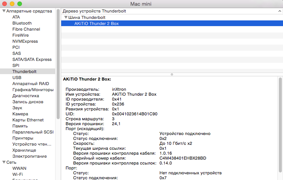The height and width of the screenshot is (180, 283).
Task: Click the Mac mini window title
Action: [141, 4]
